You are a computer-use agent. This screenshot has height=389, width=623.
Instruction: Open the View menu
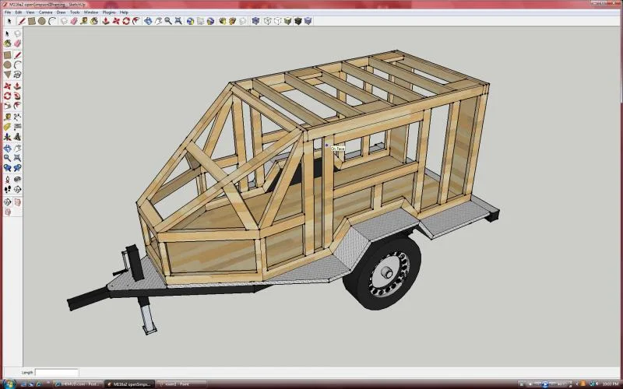click(x=30, y=12)
